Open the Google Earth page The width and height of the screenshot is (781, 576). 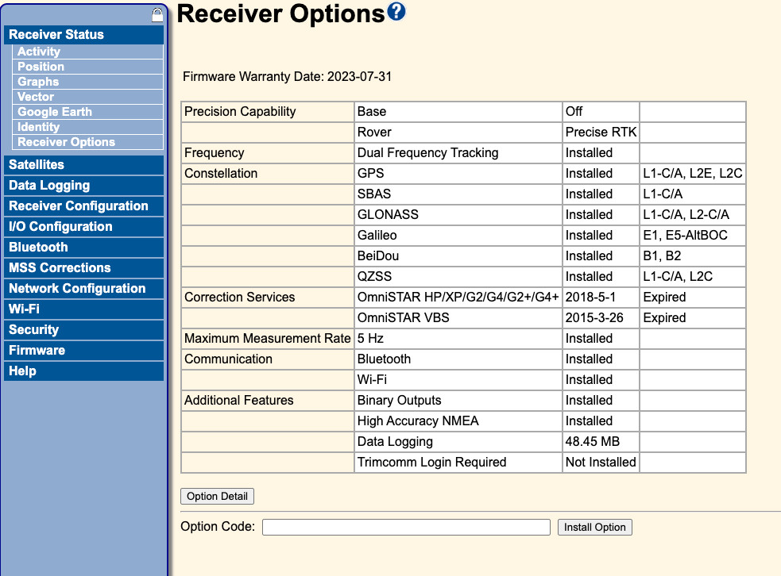click(x=87, y=112)
